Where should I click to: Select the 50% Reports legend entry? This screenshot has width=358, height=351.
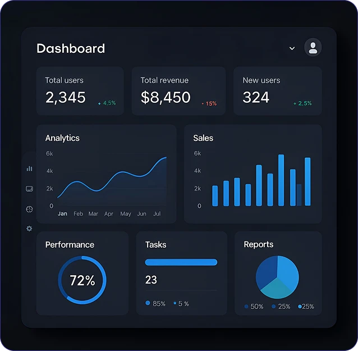point(254,307)
